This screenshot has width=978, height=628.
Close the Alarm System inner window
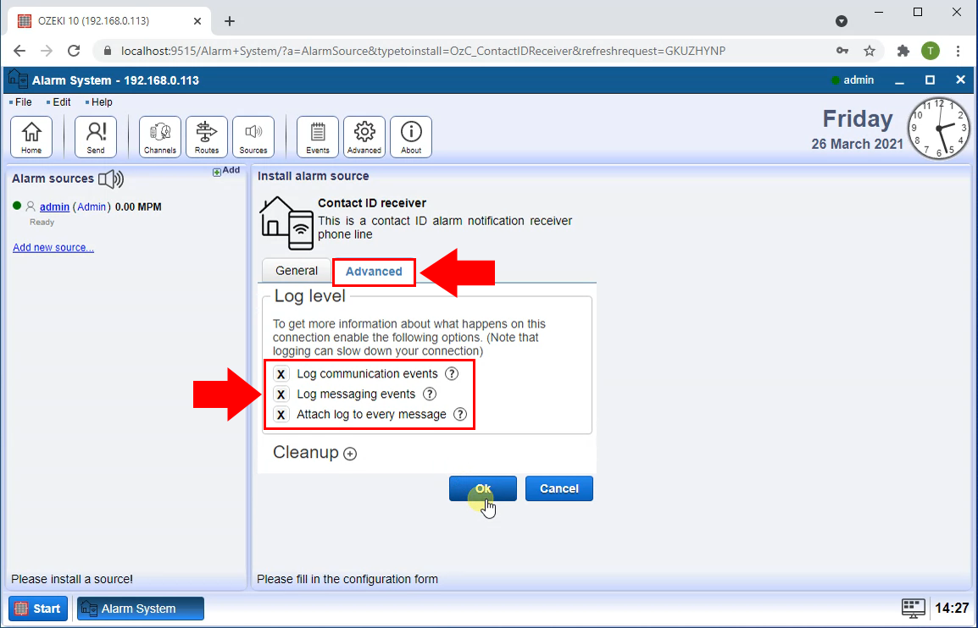tap(960, 80)
